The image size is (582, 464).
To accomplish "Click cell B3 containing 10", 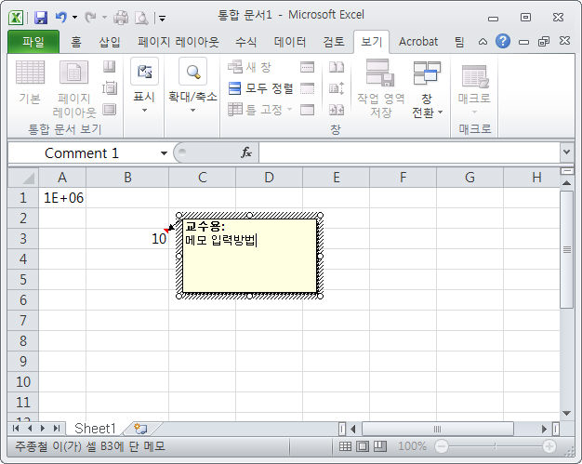I will tap(127, 239).
